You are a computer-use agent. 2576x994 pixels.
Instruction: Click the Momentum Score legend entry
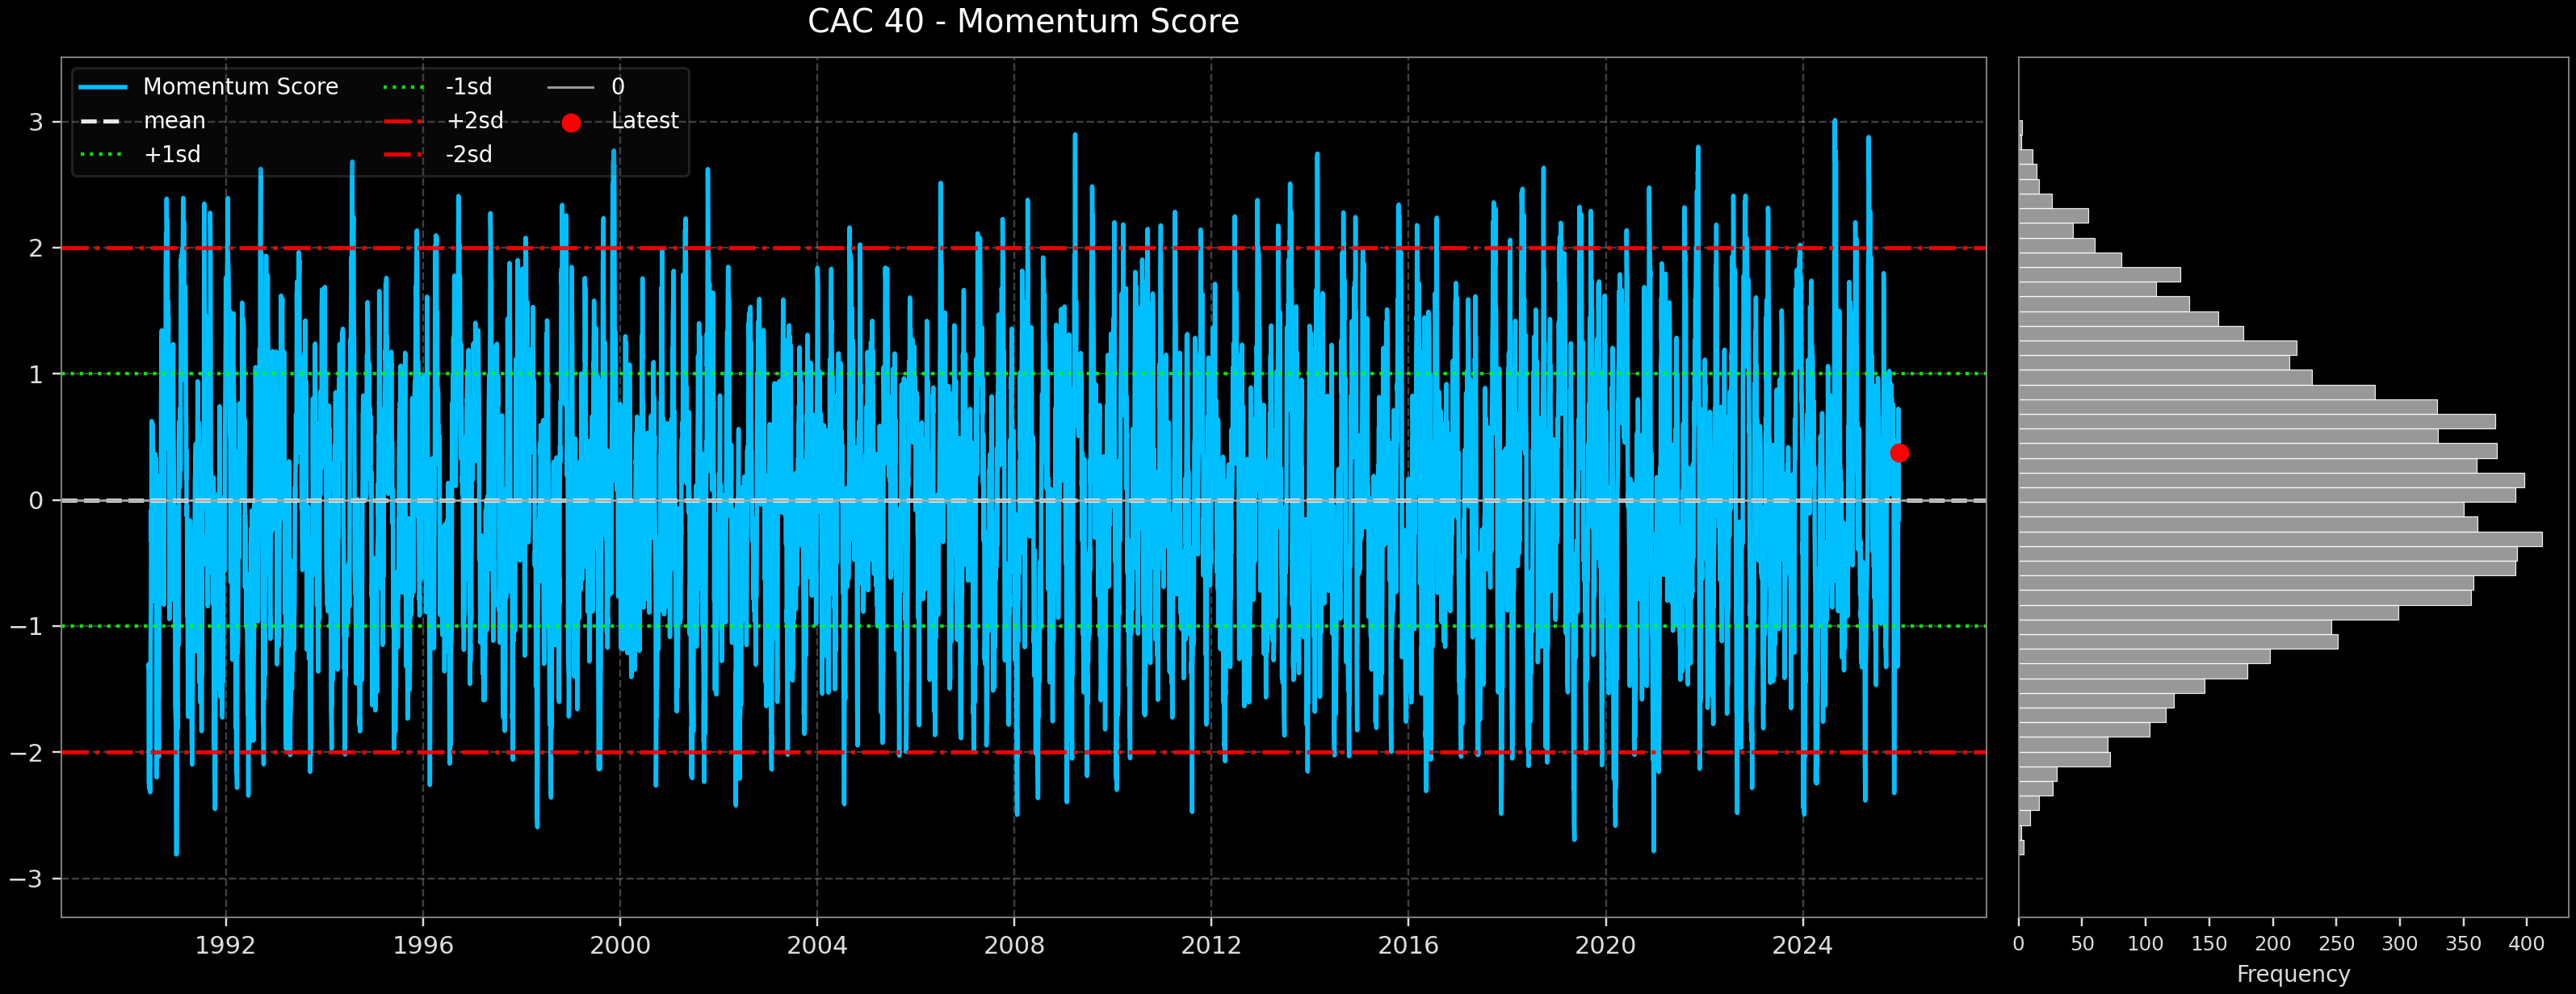(240, 87)
